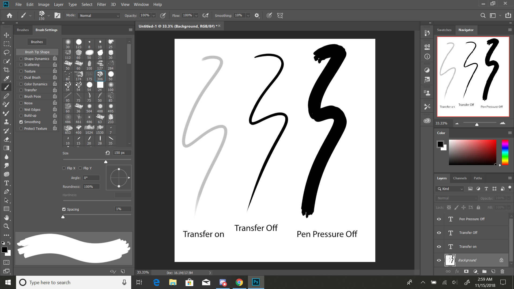Screen dimensions: 514x289
Task: Click the Brush Tip Shape button
Action: point(37,52)
